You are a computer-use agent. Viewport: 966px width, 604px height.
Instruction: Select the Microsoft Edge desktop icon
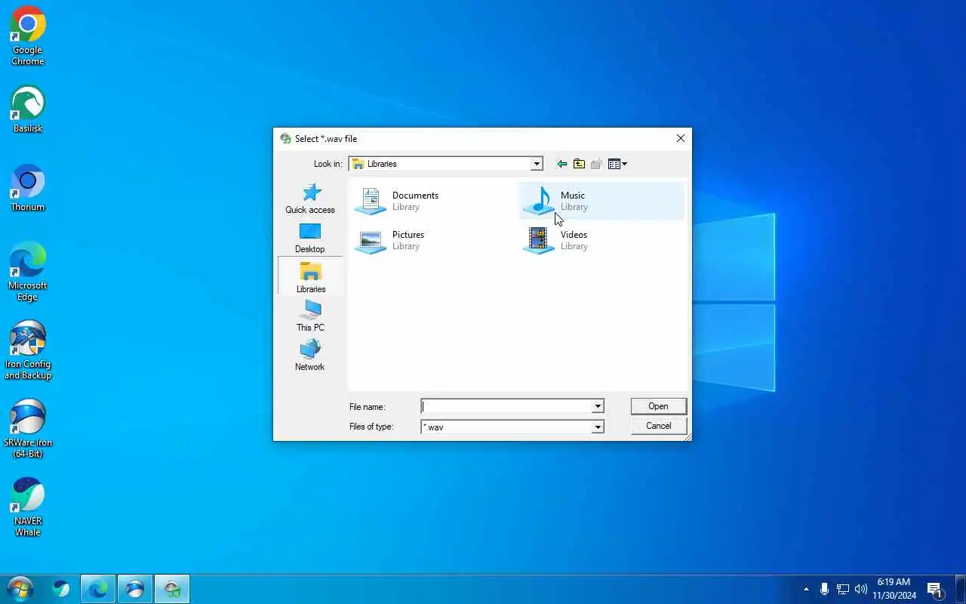(28, 272)
